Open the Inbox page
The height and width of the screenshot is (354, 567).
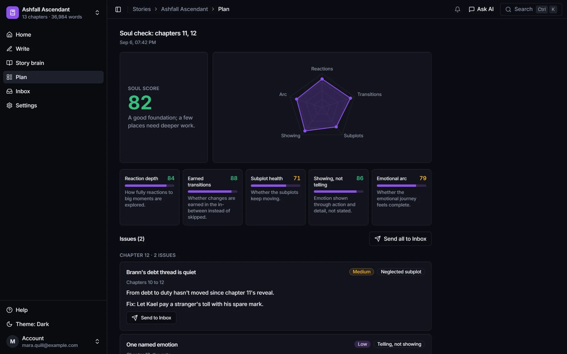[x=53, y=91]
